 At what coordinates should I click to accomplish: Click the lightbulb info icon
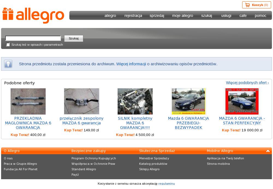[x=8, y=64]
